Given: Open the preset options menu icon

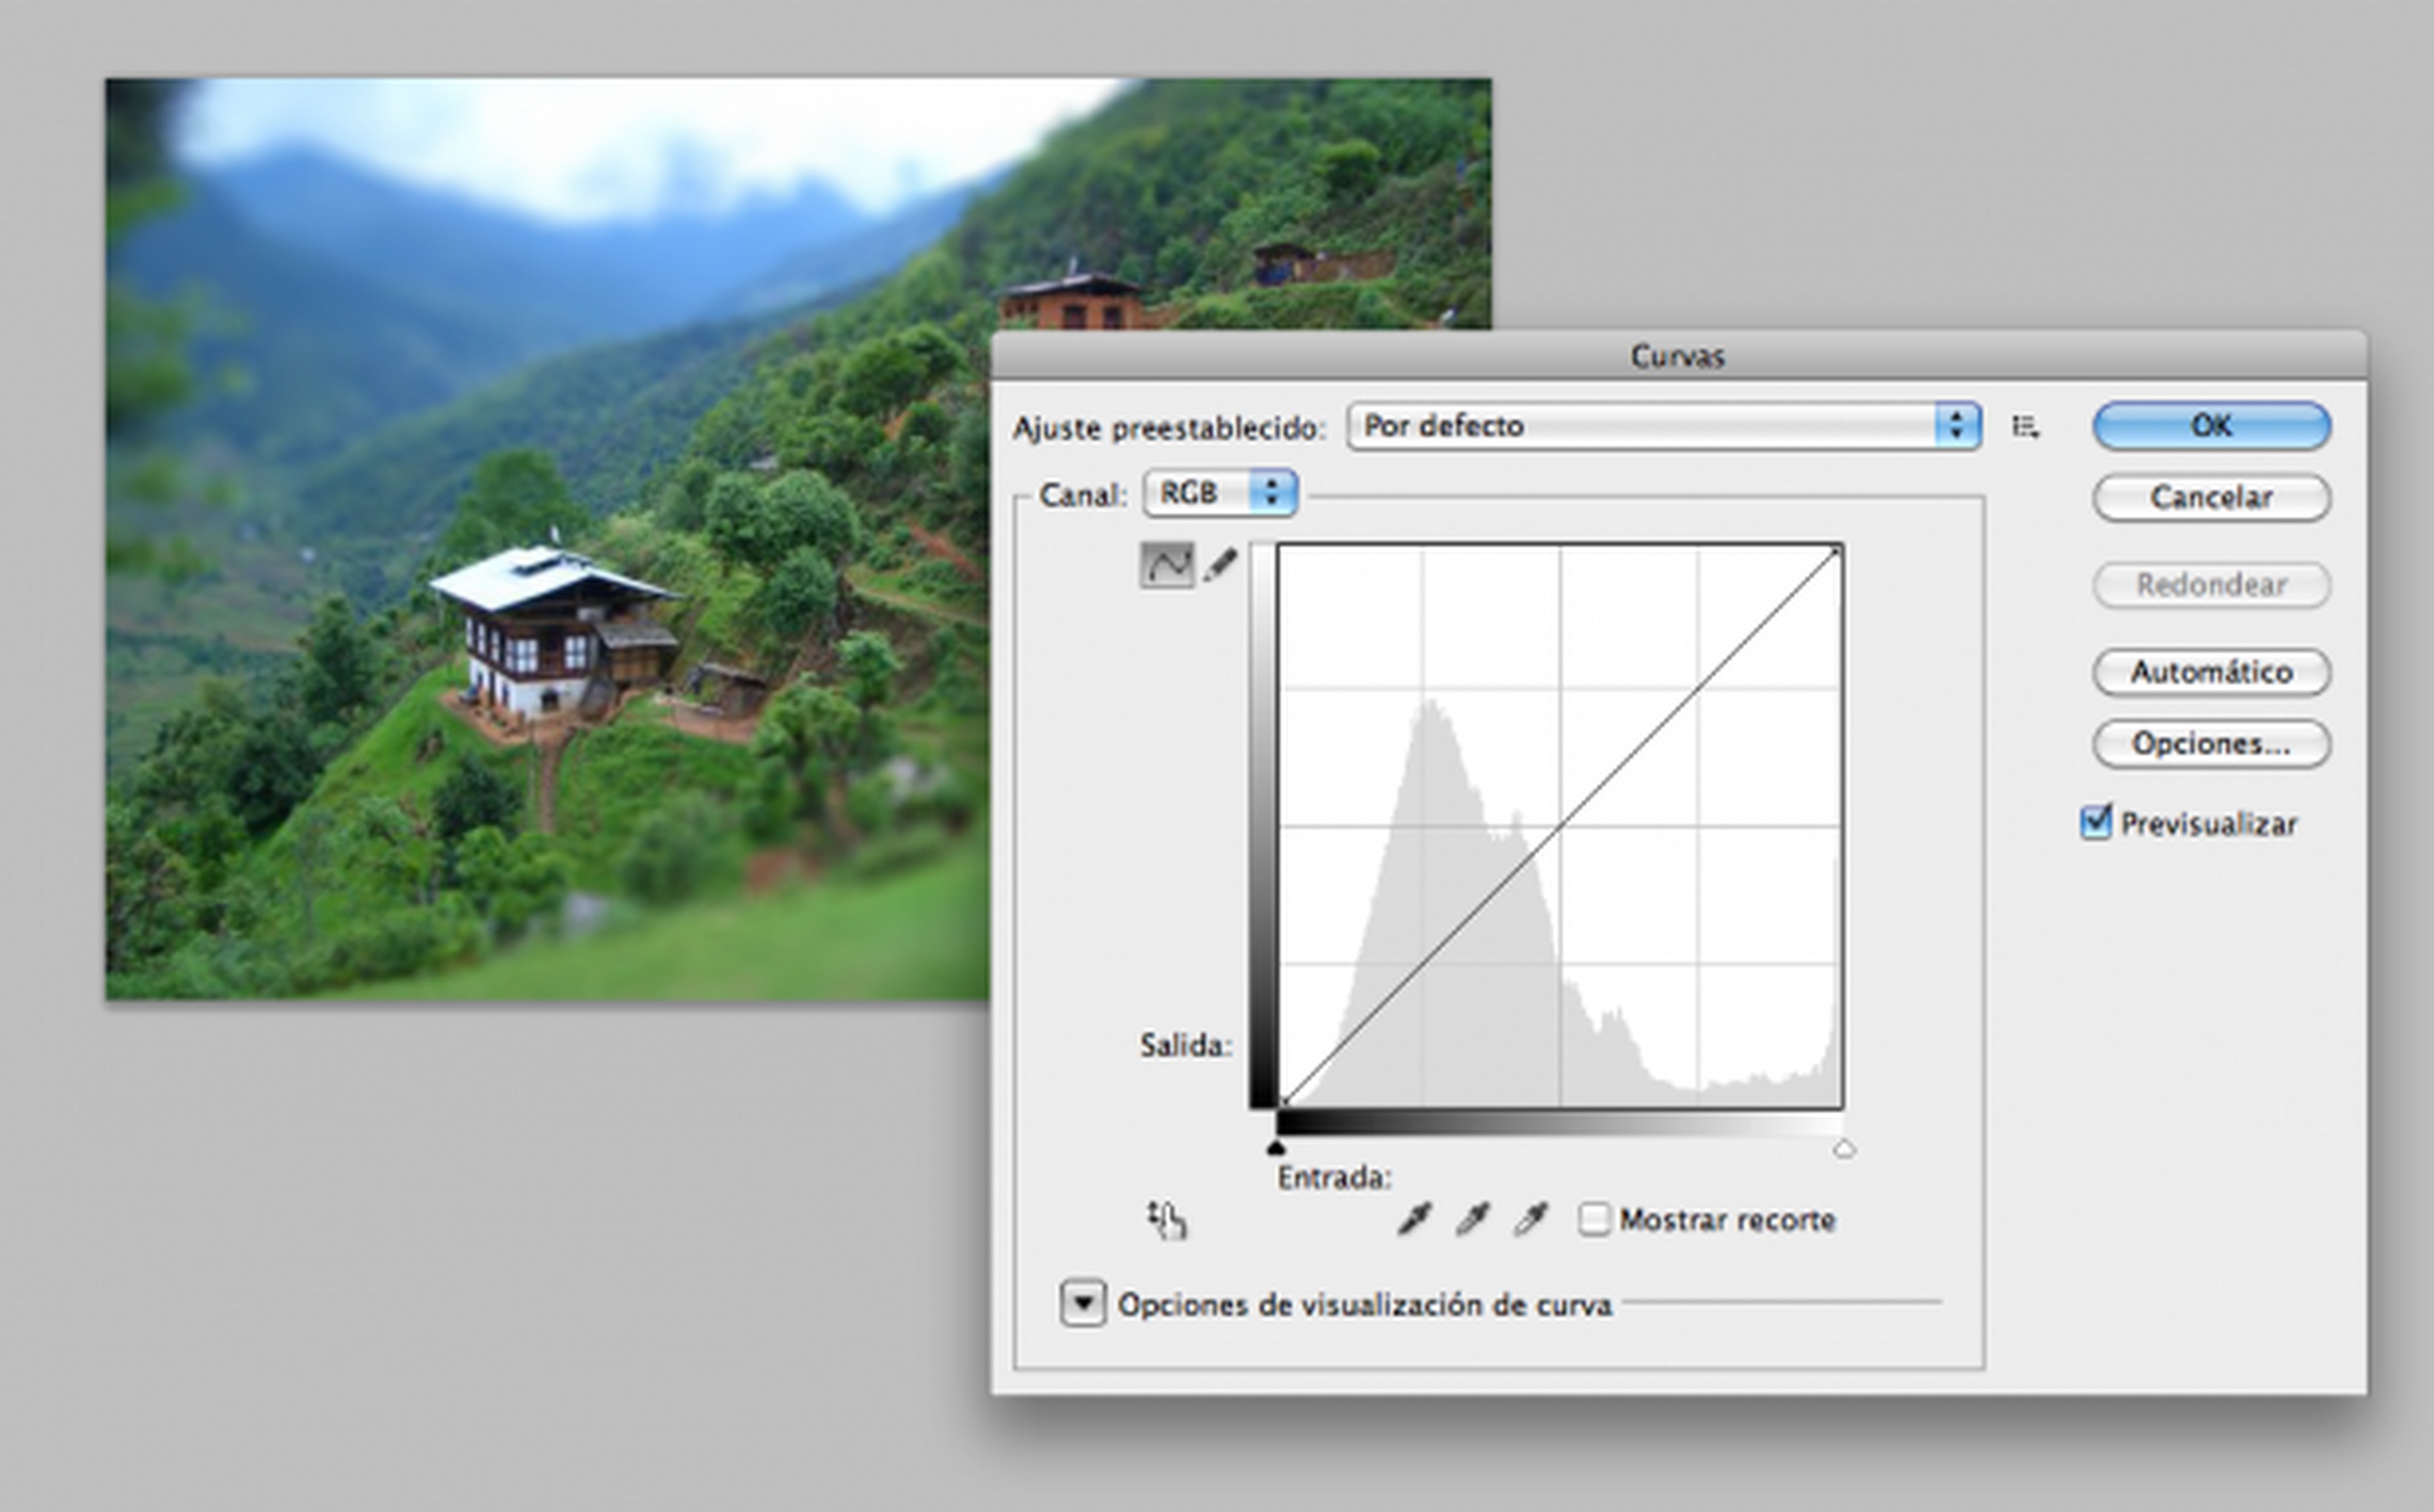Looking at the screenshot, I should click(2025, 428).
